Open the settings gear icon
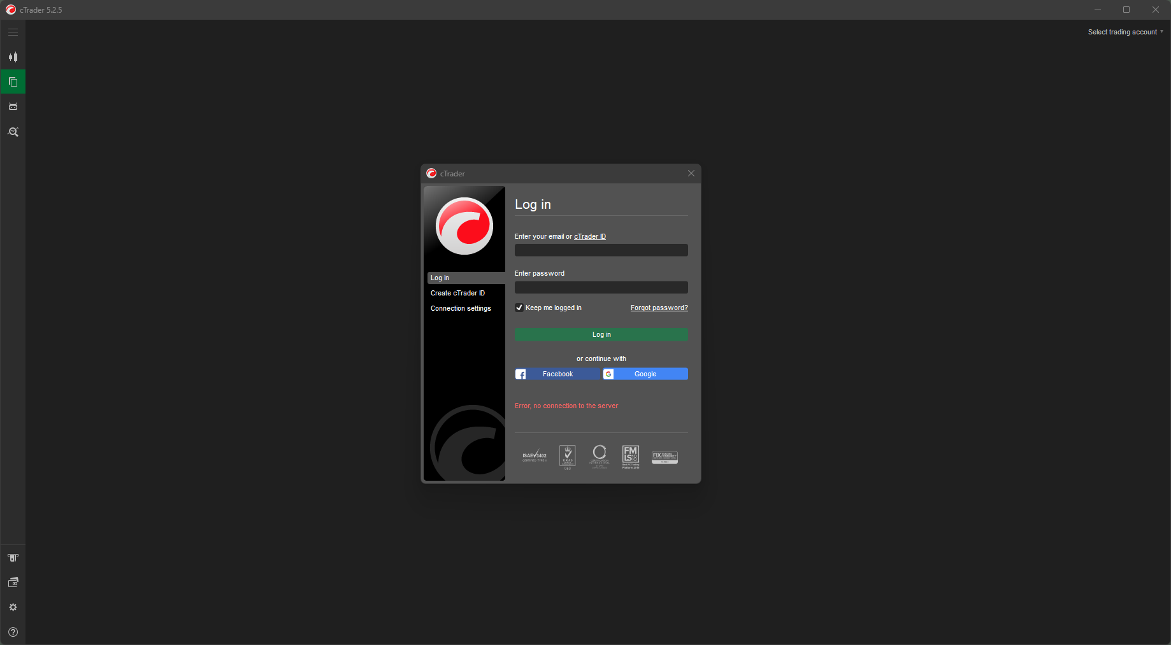The image size is (1171, 645). pos(13,607)
